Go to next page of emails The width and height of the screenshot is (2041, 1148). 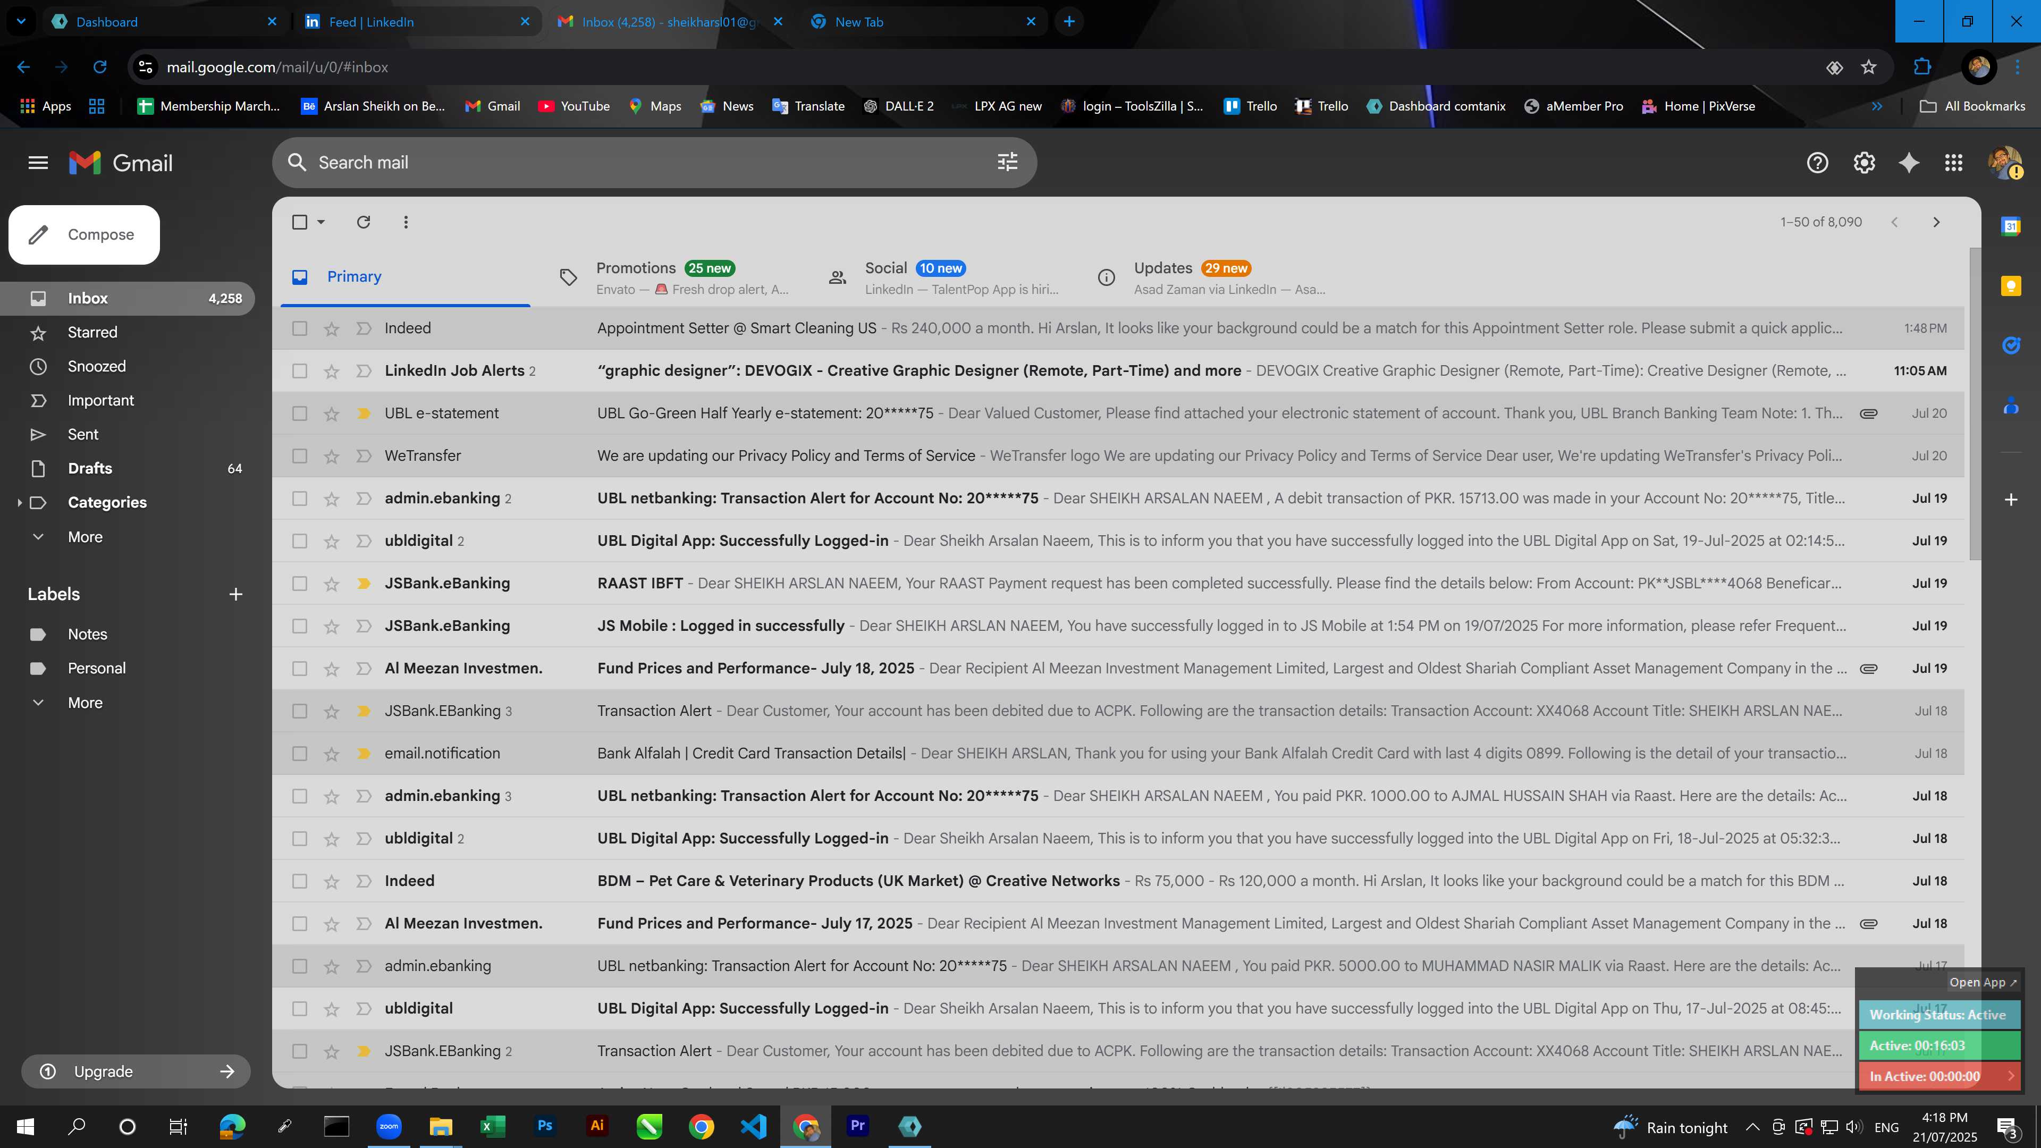pyautogui.click(x=1936, y=222)
